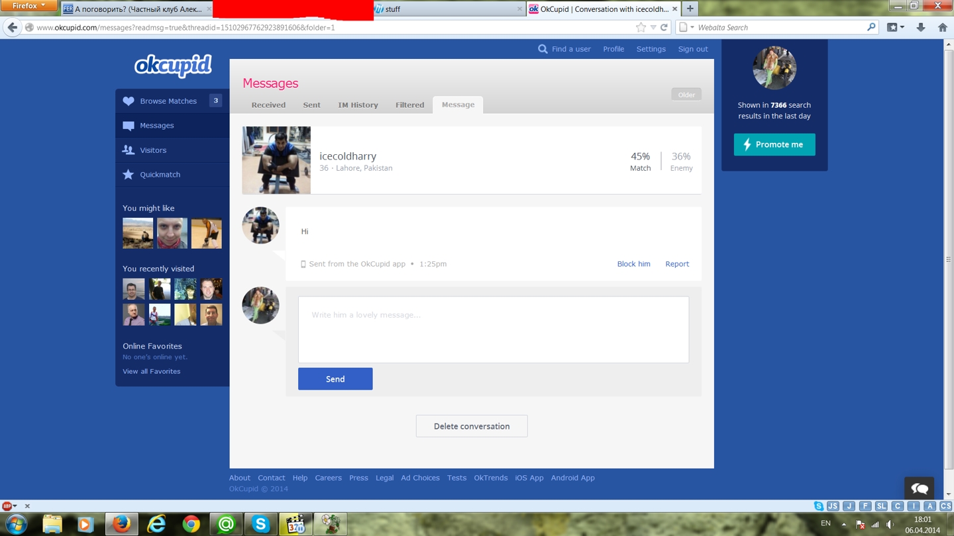Open Windows Explorer folder on taskbar
Screen dimensions: 954x536
[52, 524]
